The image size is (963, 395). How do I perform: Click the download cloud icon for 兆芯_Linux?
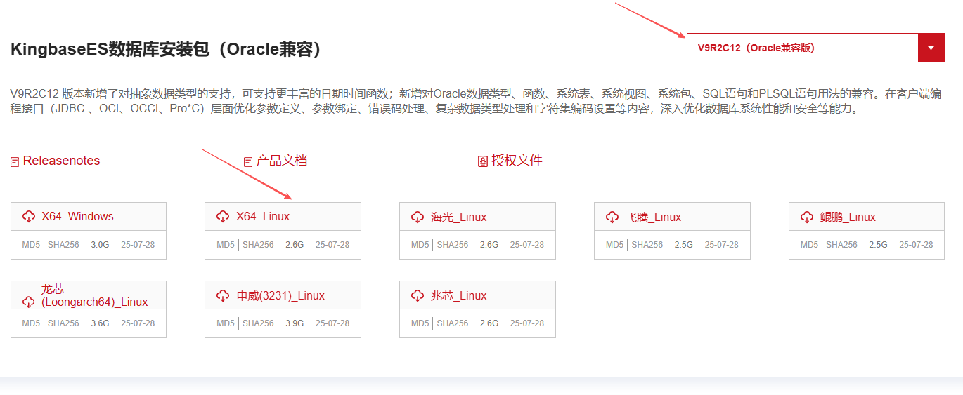pyautogui.click(x=418, y=295)
